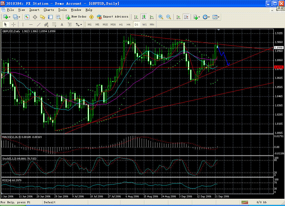The image size is (285, 206).
Task: Draw a vertical line on chart
Action: point(23,24)
